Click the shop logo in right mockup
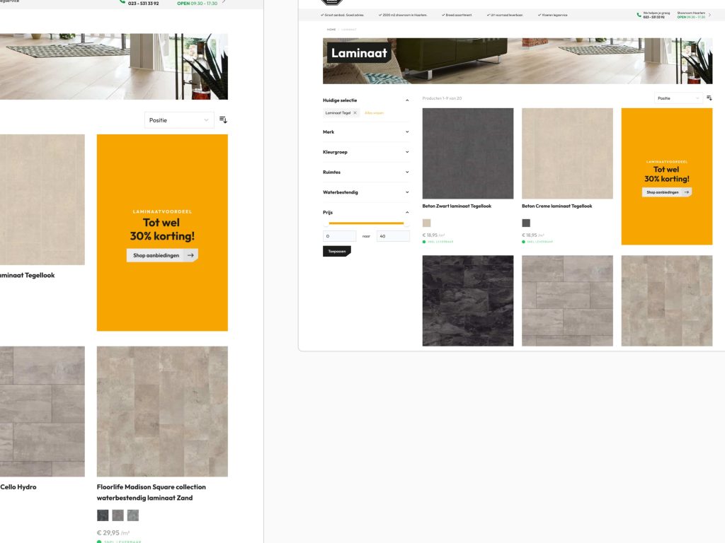 coord(331,2)
